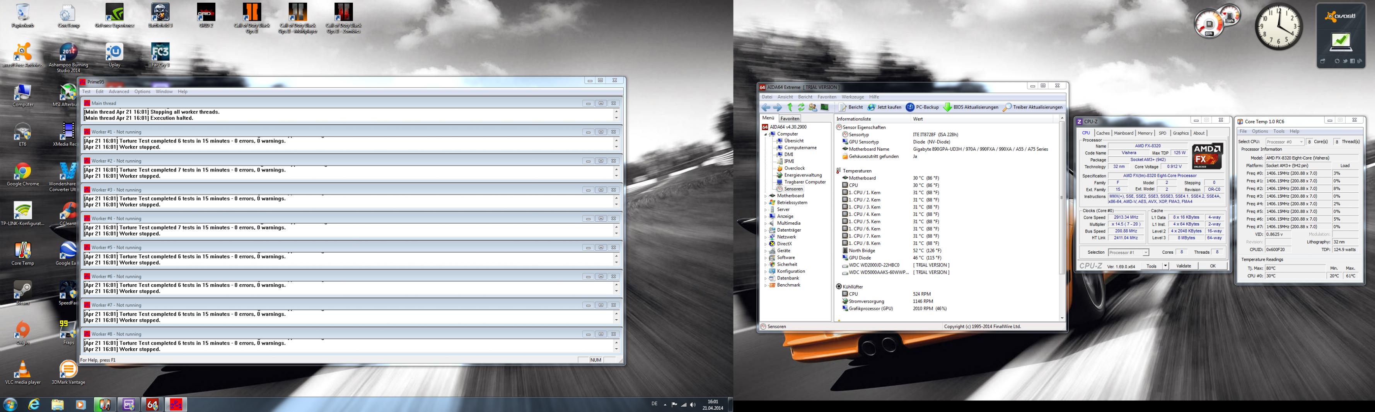Image resolution: width=1375 pixels, height=412 pixels.
Task: Open the Papierkorb recycle bin desktop icon
Action: 22,16
